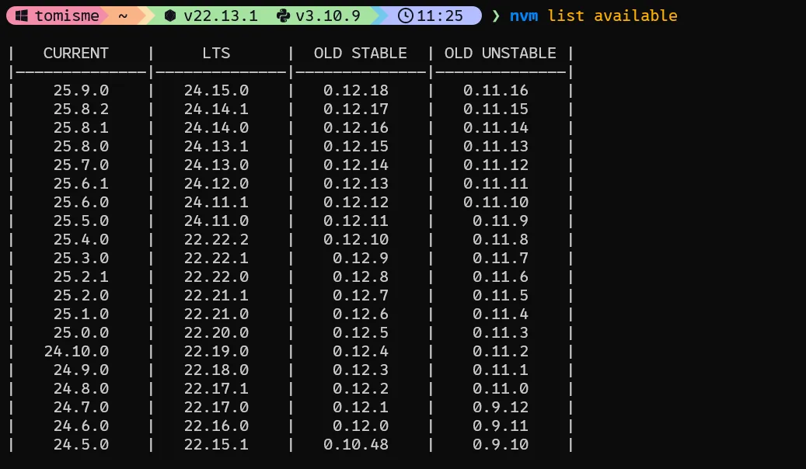
Task: Select version 22.22.0 in LTS column
Action: pos(216,277)
